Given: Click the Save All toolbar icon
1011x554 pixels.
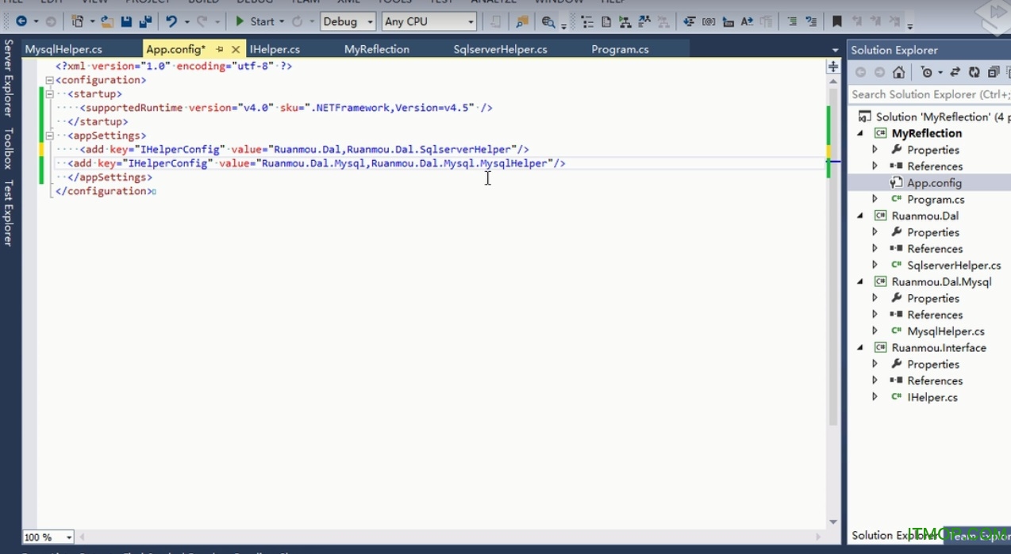Looking at the screenshot, I should point(145,21).
